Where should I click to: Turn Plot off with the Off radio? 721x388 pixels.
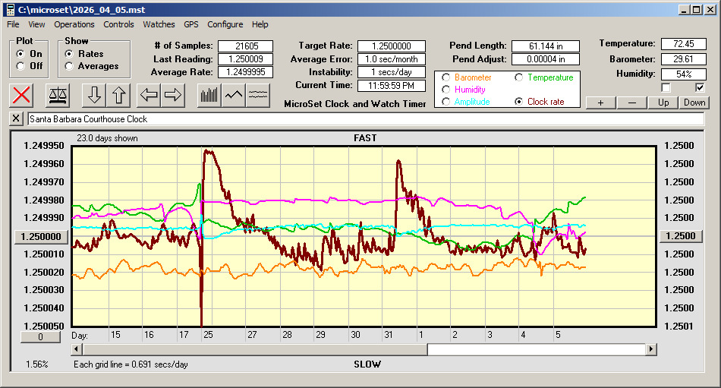(x=20, y=66)
